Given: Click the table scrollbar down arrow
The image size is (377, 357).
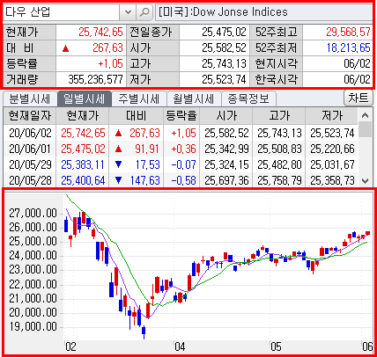Looking at the screenshot, I should [366, 180].
